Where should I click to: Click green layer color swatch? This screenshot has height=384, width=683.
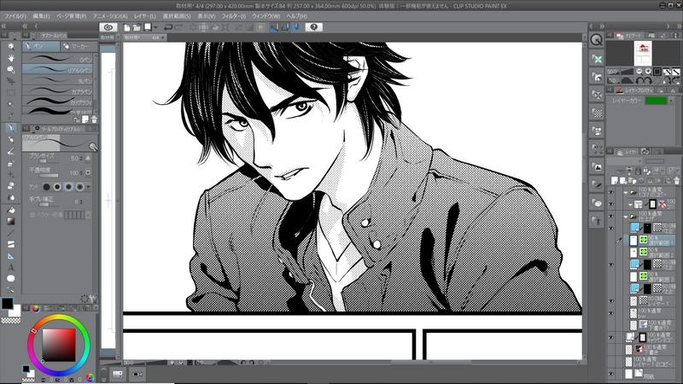click(x=656, y=101)
